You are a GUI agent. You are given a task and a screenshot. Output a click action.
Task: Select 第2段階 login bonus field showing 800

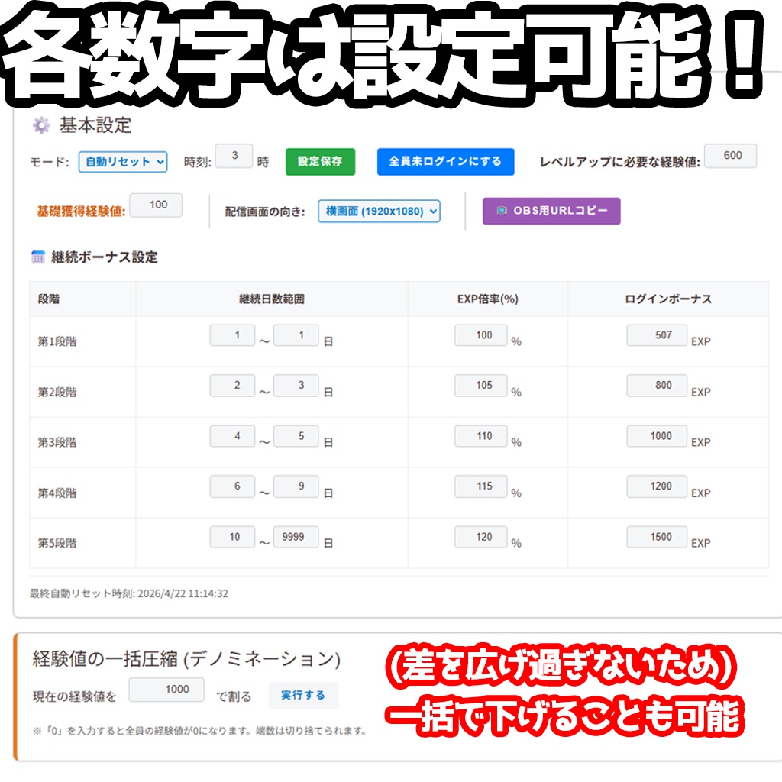click(x=656, y=385)
